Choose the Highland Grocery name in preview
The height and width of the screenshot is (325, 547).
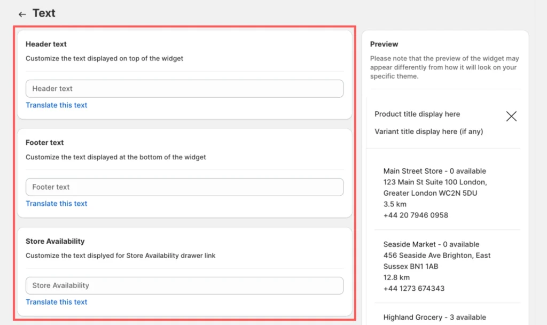pos(413,318)
